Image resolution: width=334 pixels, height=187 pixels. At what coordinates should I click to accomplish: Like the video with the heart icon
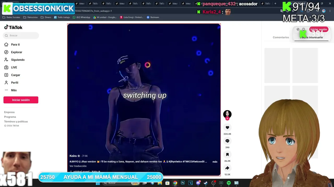(227, 128)
